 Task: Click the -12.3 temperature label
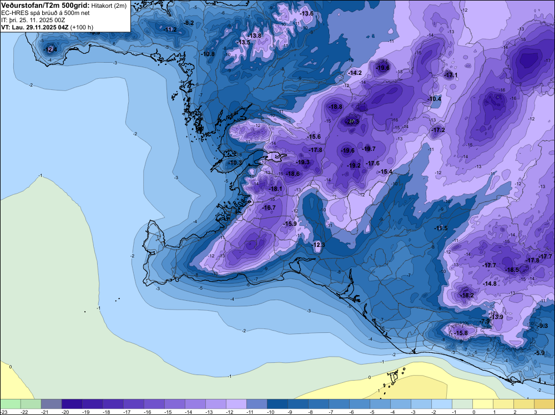(x=318, y=245)
